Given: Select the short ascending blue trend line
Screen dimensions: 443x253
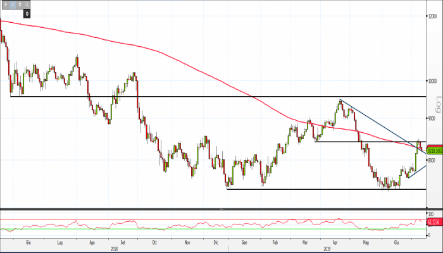Looking at the screenshot, I should 416,171.
